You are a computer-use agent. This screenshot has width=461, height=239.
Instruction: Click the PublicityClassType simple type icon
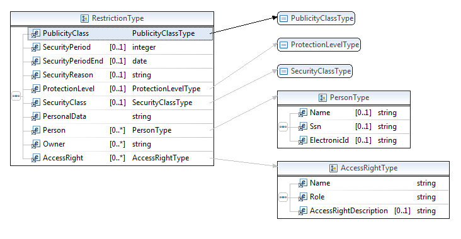pos(283,18)
